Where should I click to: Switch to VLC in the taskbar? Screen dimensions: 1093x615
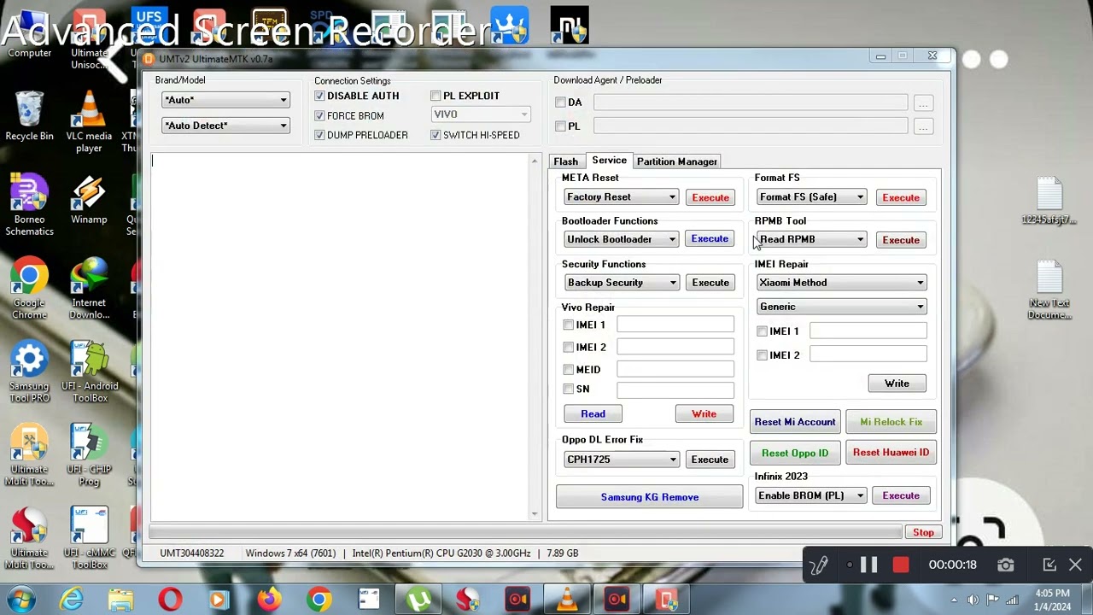coord(567,600)
